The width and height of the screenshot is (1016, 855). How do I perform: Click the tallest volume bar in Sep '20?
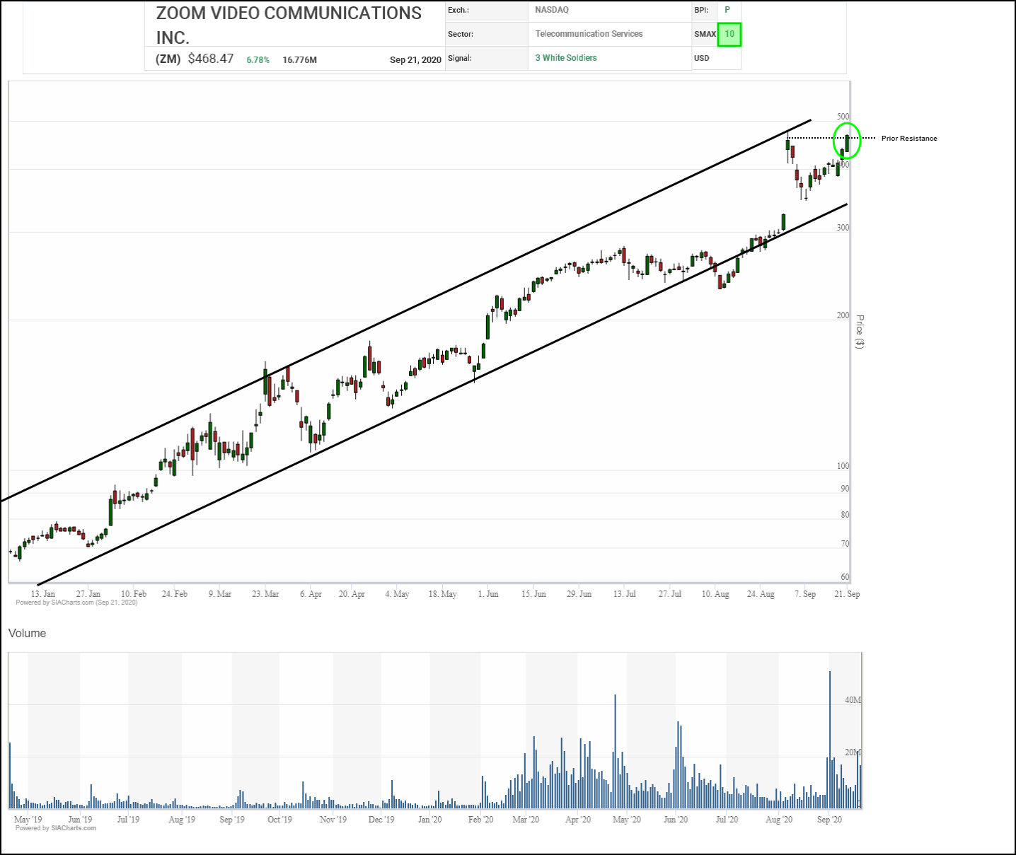(x=830, y=739)
